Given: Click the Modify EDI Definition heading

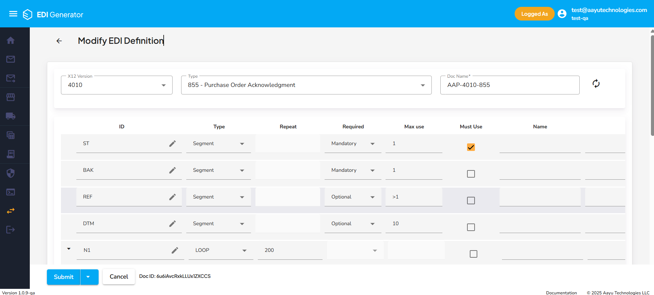Looking at the screenshot, I should coord(121,41).
